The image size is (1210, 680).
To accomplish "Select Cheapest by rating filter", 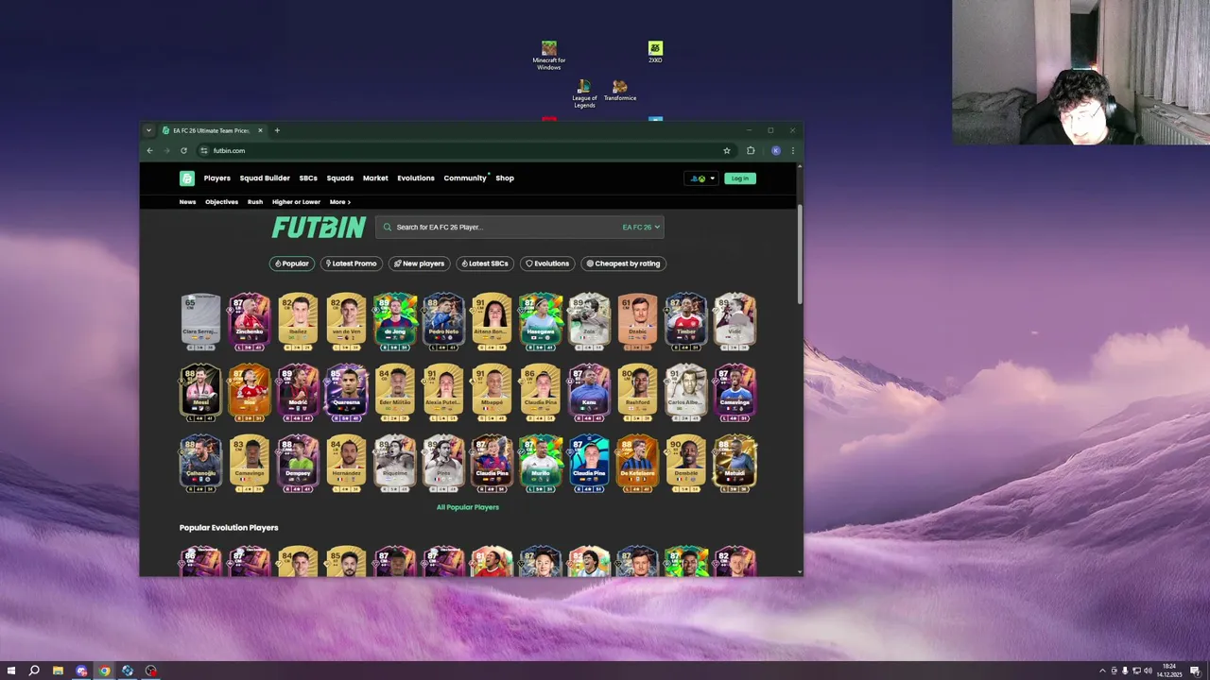I will (623, 263).
